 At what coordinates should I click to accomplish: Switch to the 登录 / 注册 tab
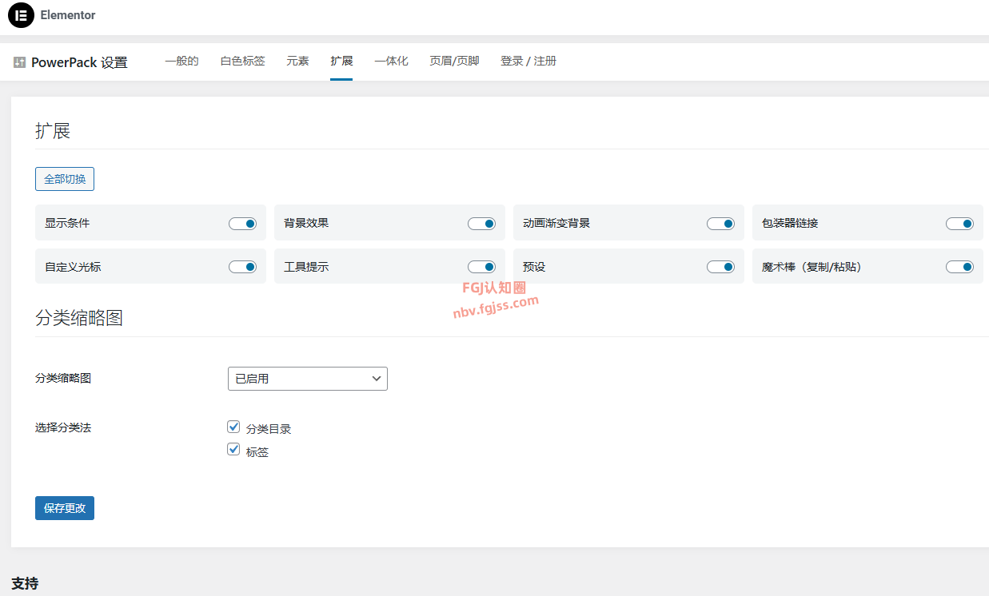click(528, 61)
